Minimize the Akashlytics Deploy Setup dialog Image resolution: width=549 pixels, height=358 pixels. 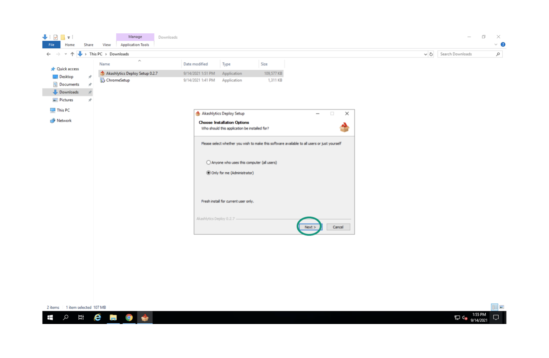coord(318,114)
